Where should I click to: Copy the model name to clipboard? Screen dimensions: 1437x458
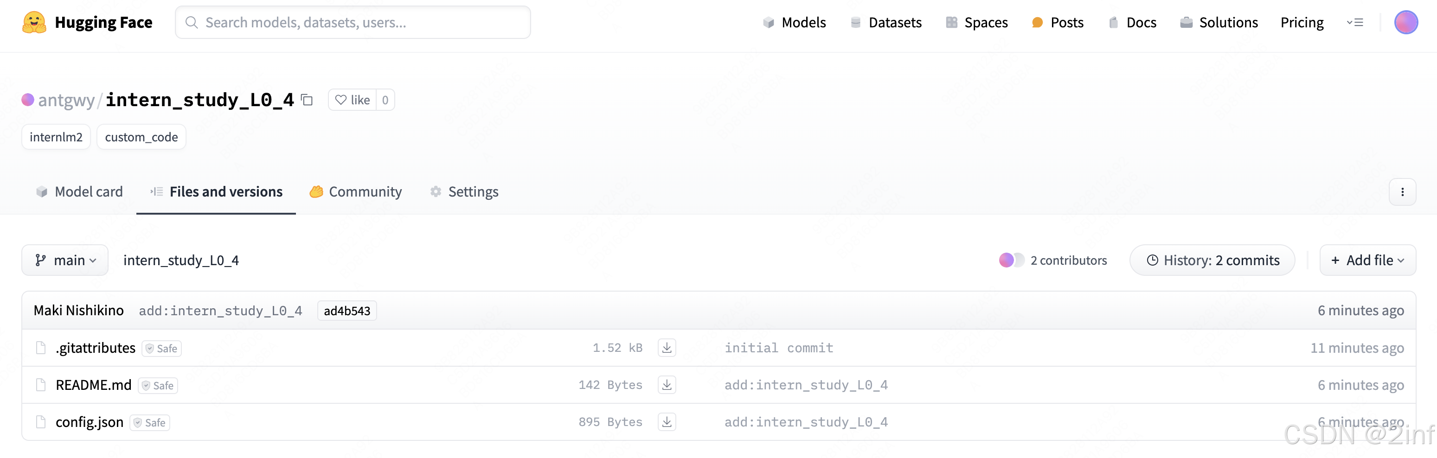[307, 100]
